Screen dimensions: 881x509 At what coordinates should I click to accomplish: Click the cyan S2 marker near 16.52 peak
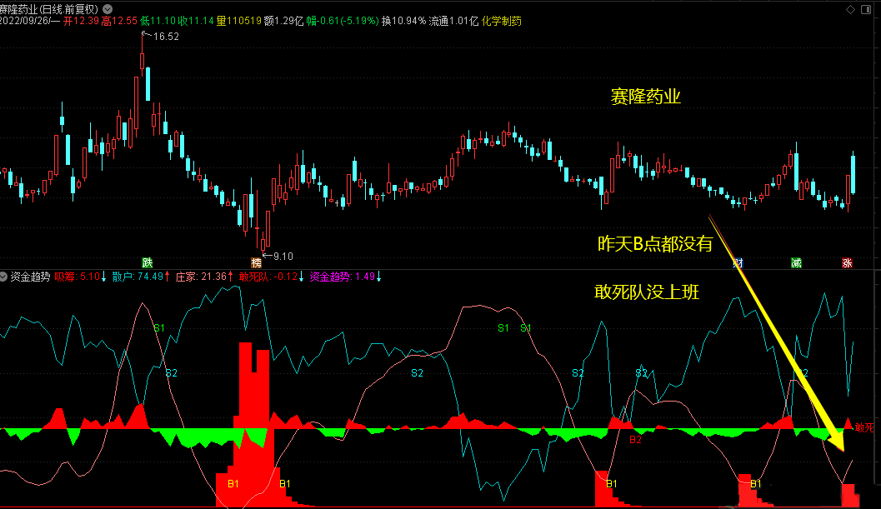coord(172,373)
